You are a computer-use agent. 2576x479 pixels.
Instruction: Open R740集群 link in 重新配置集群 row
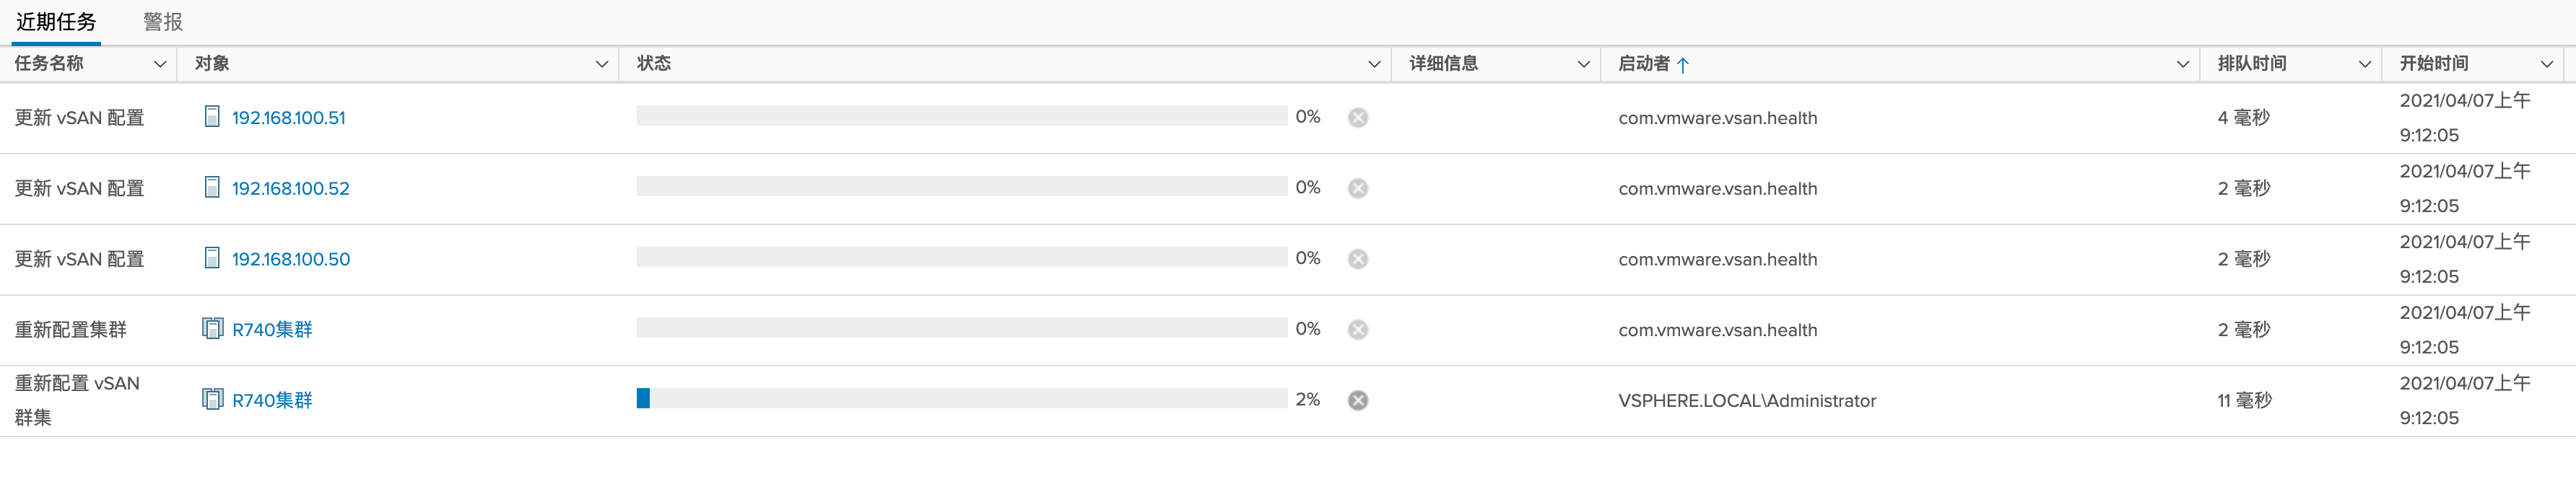272,330
